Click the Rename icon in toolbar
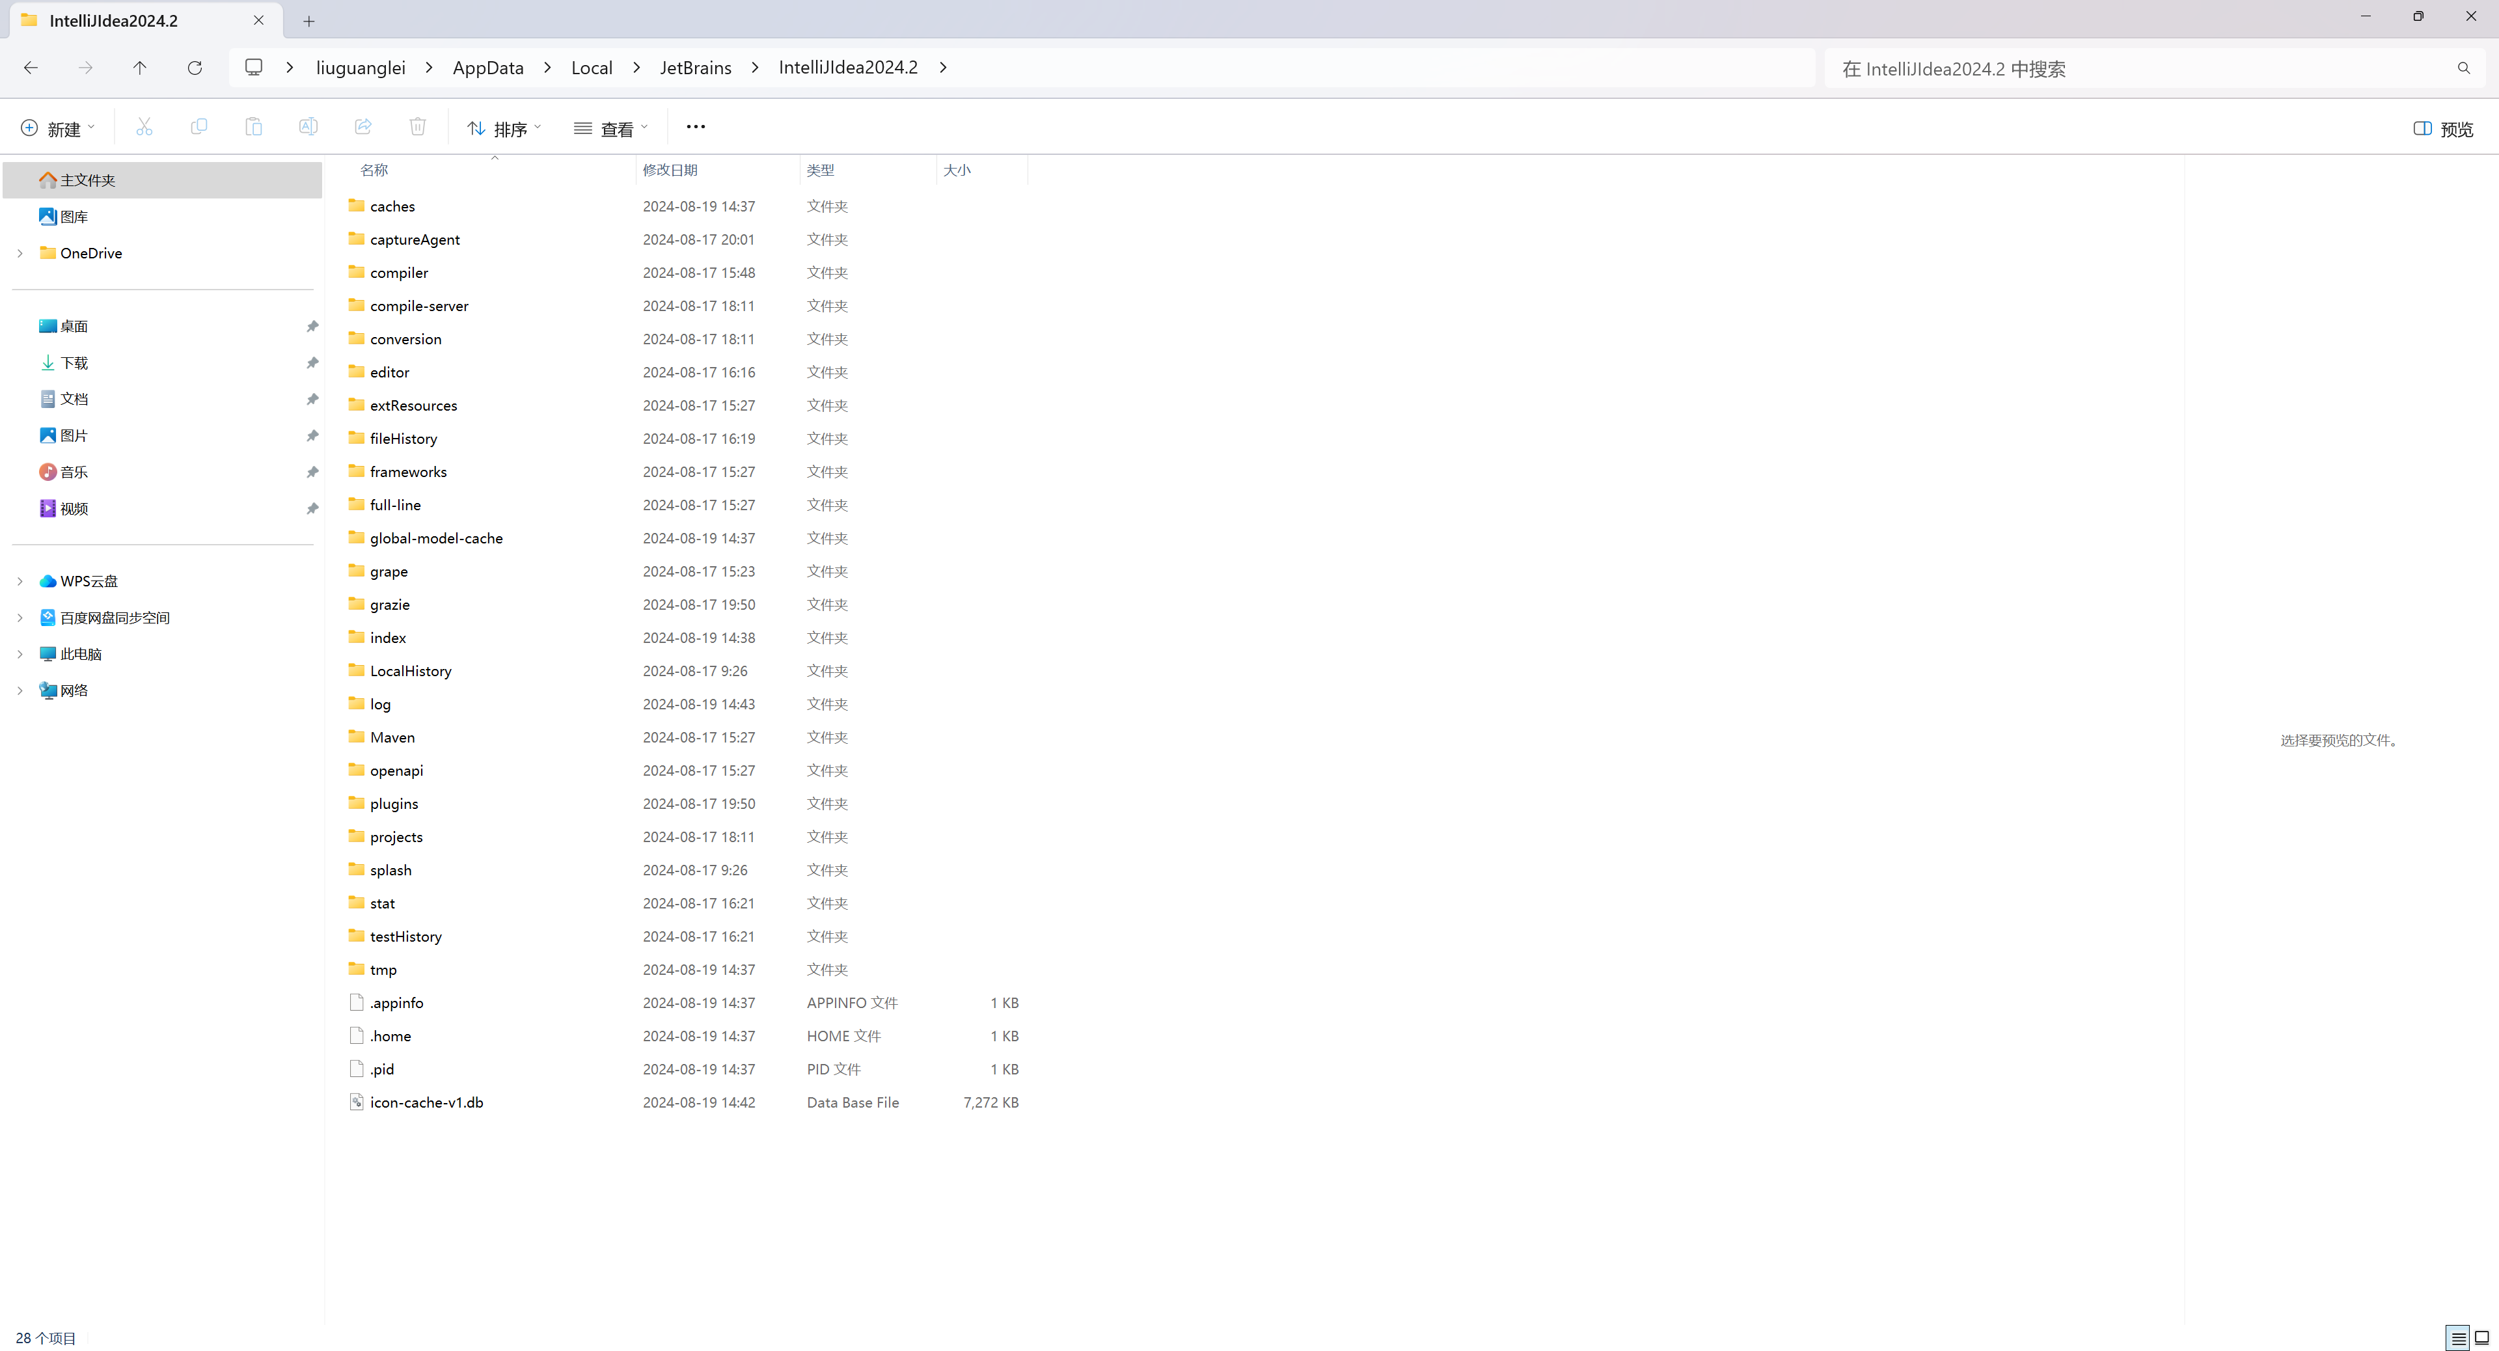This screenshot has width=2499, height=1351. click(x=308, y=127)
